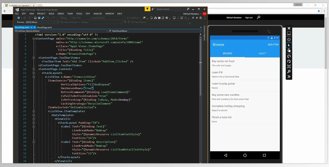Rotate the emulator right
Viewport: 329px width, 167px height.
289,62
